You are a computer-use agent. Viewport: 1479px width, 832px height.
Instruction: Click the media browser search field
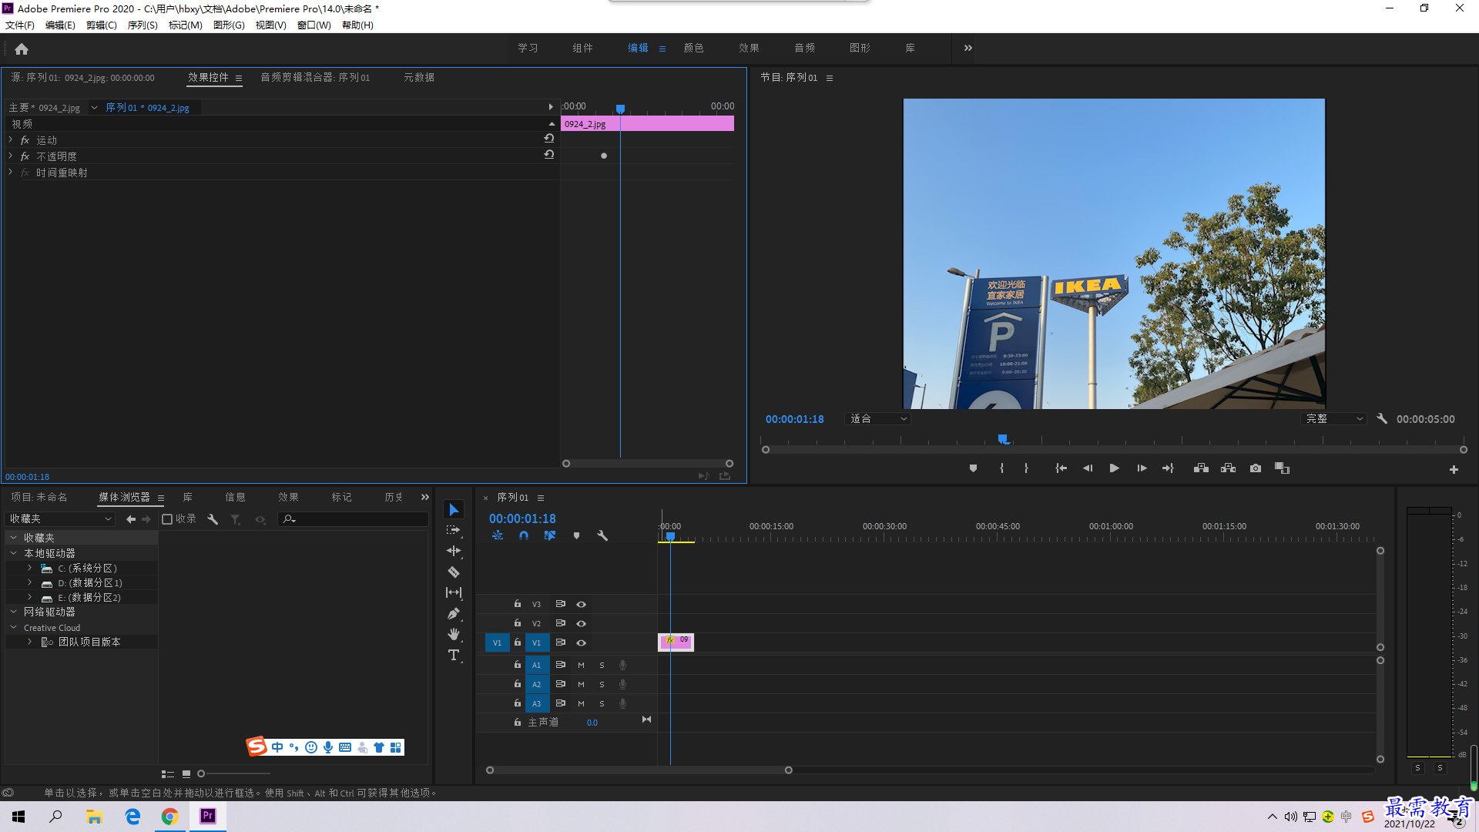pos(354,519)
